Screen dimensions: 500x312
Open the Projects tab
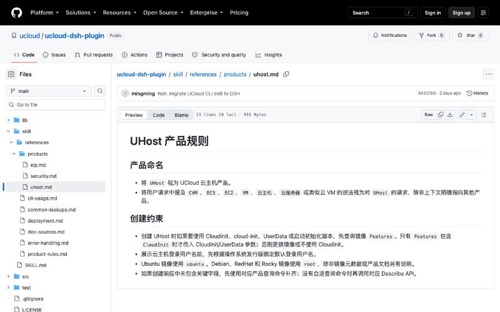[x=169, y=55]
